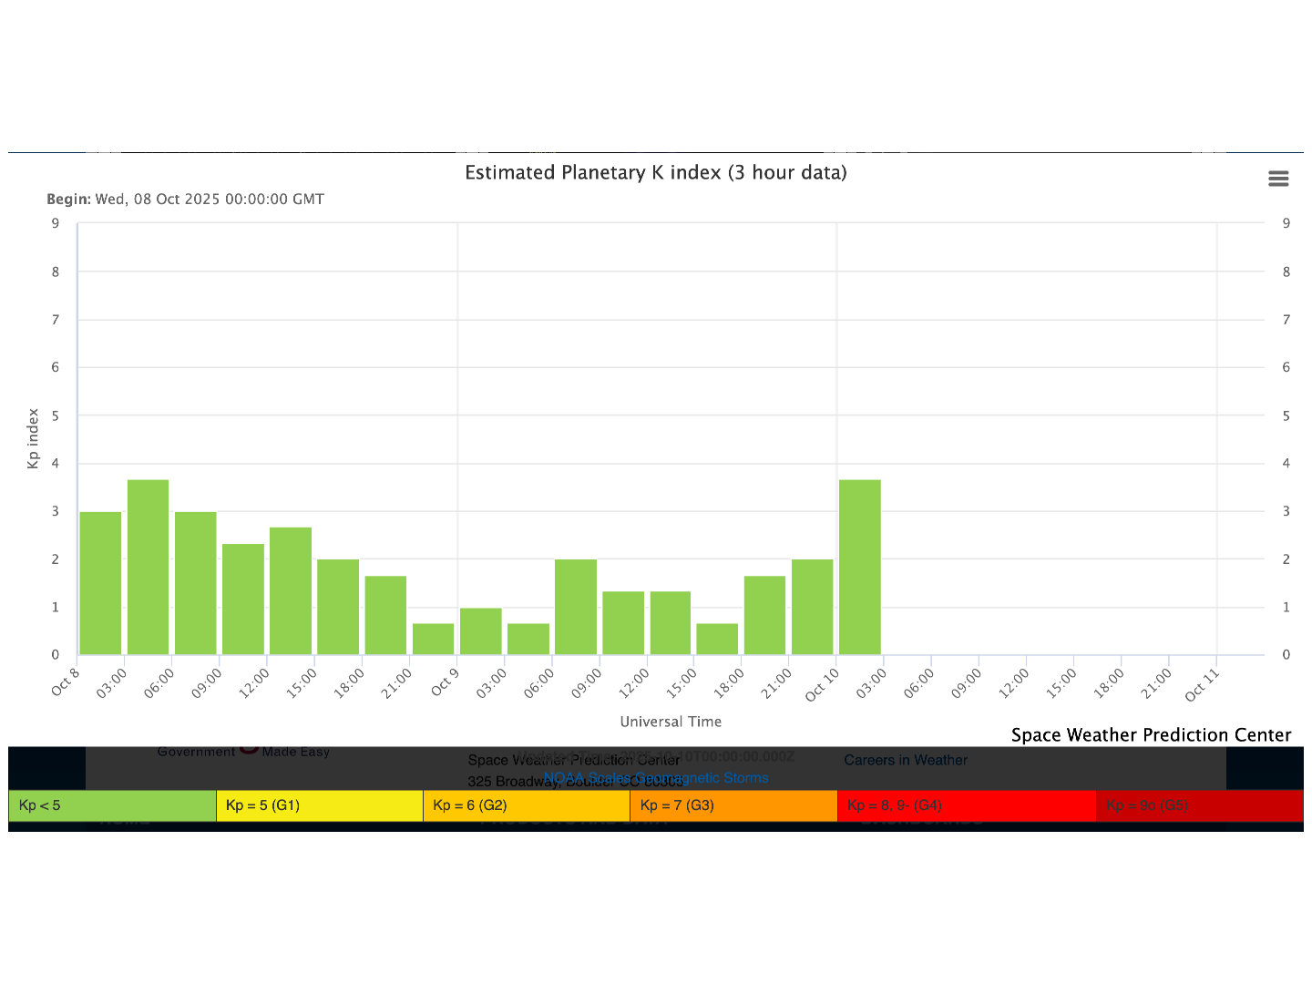Click the Oct 11 x-axis tick label

point(1201,683)
